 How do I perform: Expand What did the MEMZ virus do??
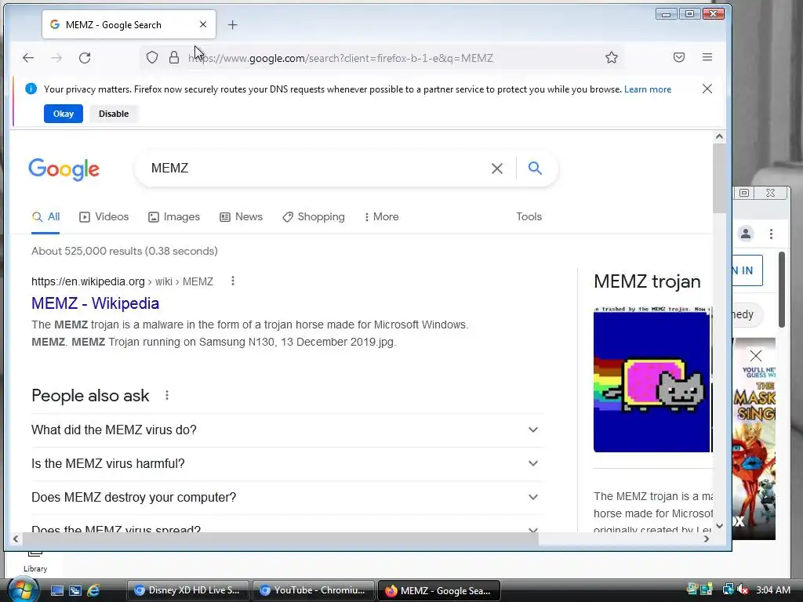tap(287, 430)
